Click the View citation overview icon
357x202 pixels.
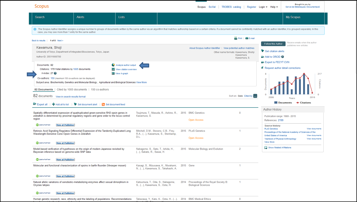point(113,69)
